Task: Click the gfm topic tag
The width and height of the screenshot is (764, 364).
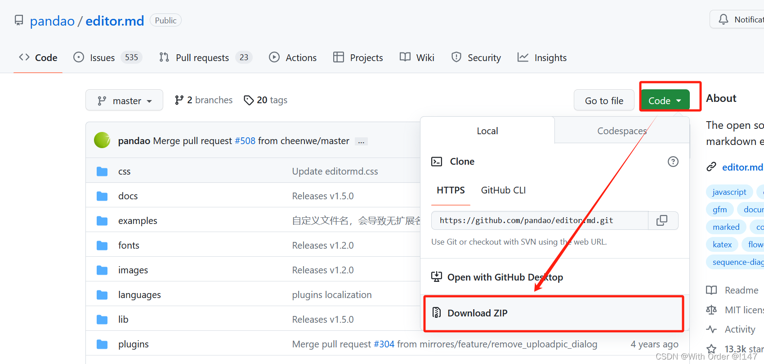Action: pos(720,210)
